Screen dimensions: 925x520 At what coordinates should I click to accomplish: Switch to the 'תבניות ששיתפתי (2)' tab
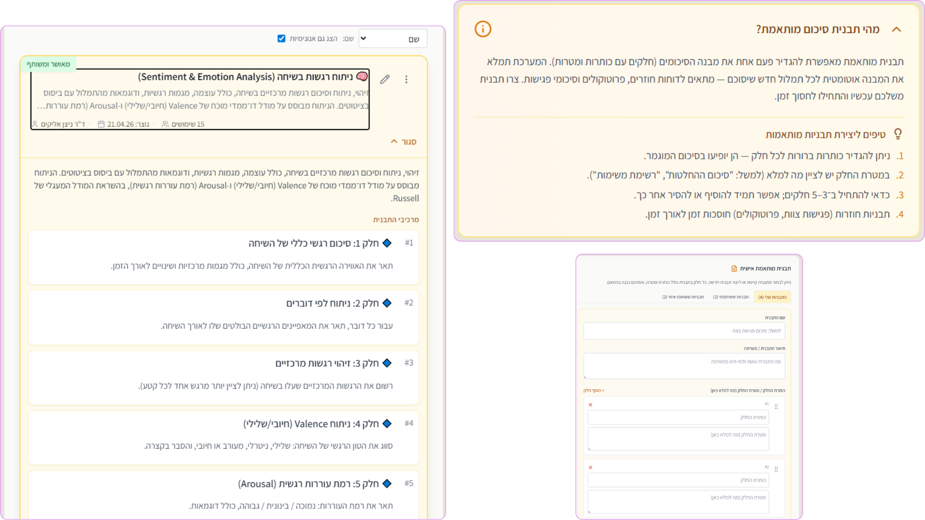730,297
